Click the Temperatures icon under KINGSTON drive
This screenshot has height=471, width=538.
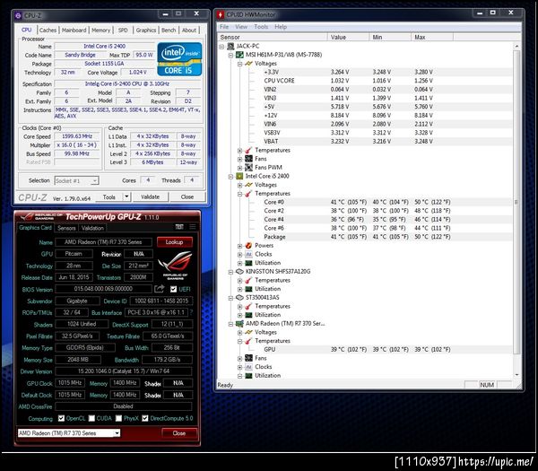pyautogui.click(x=249, y=280)
